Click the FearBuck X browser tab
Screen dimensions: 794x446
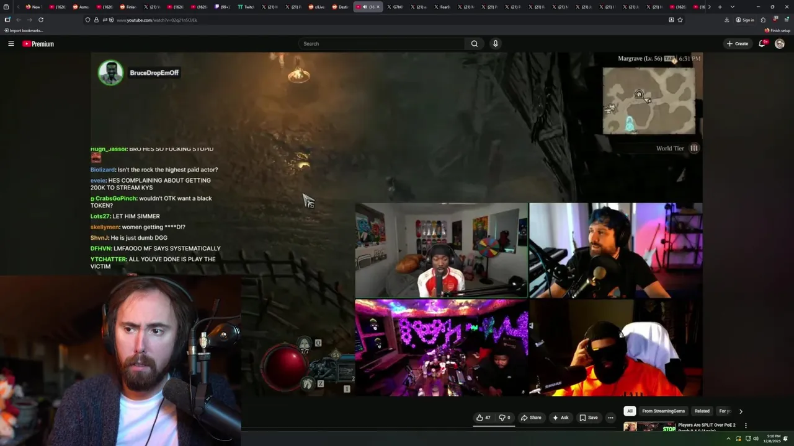pos(442,7)
